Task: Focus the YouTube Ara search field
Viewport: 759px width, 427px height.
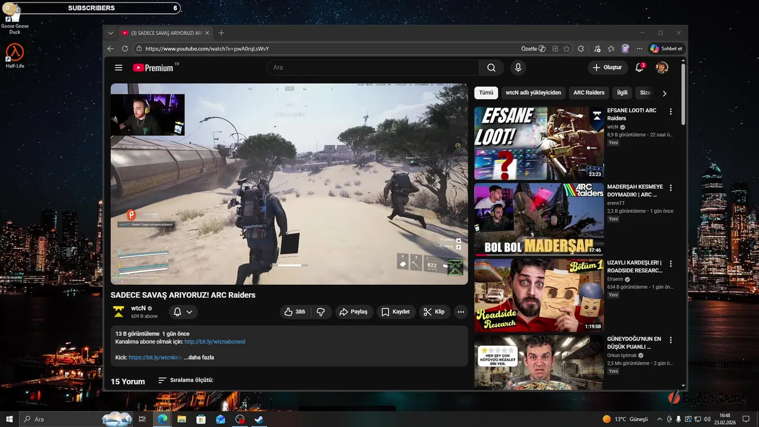Action: tap(372, 68)
